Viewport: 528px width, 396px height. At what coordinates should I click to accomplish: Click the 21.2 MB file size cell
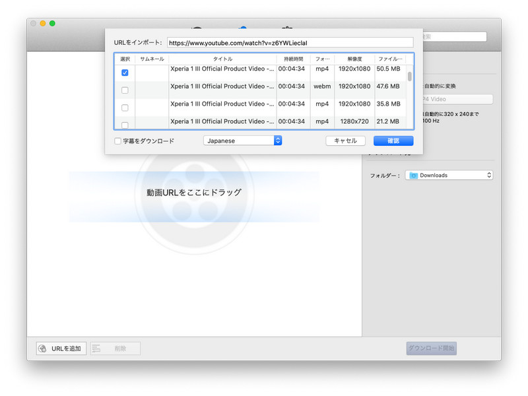coord(387,121)
